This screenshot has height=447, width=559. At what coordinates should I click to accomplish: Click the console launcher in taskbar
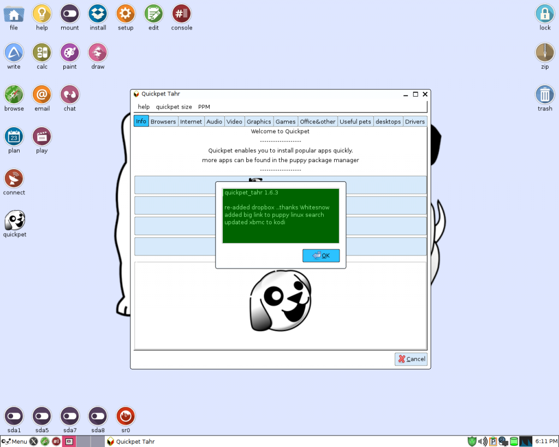tap(56, 442)
